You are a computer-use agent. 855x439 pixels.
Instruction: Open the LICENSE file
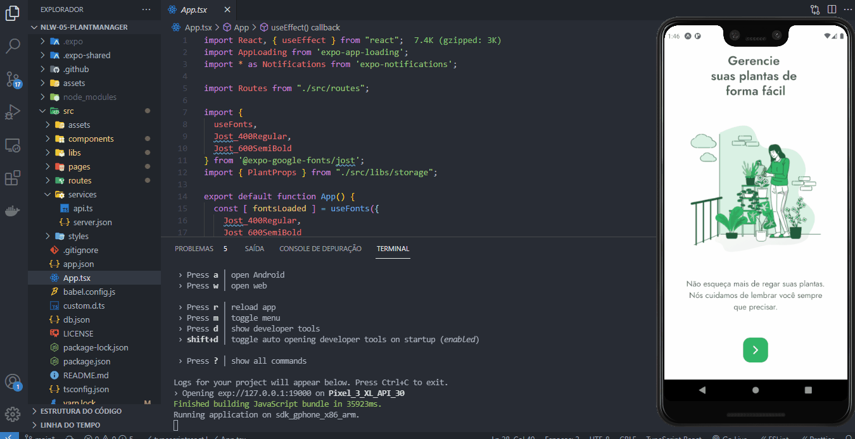[x=94, y=333]
